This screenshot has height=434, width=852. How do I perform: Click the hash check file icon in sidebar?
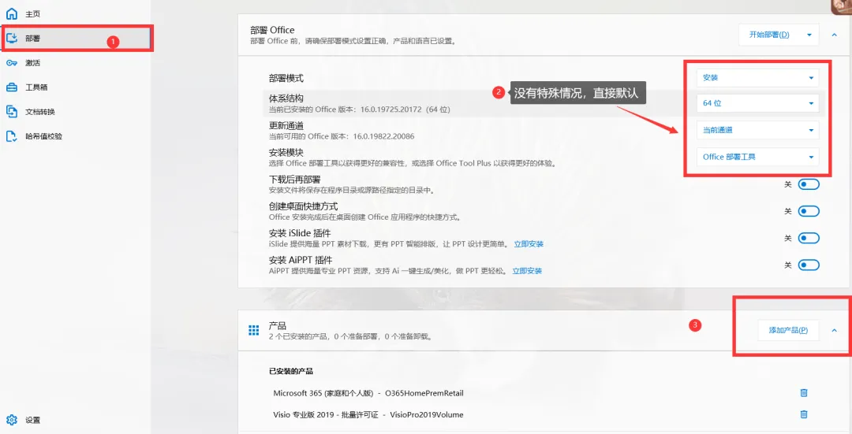[12, 135]
